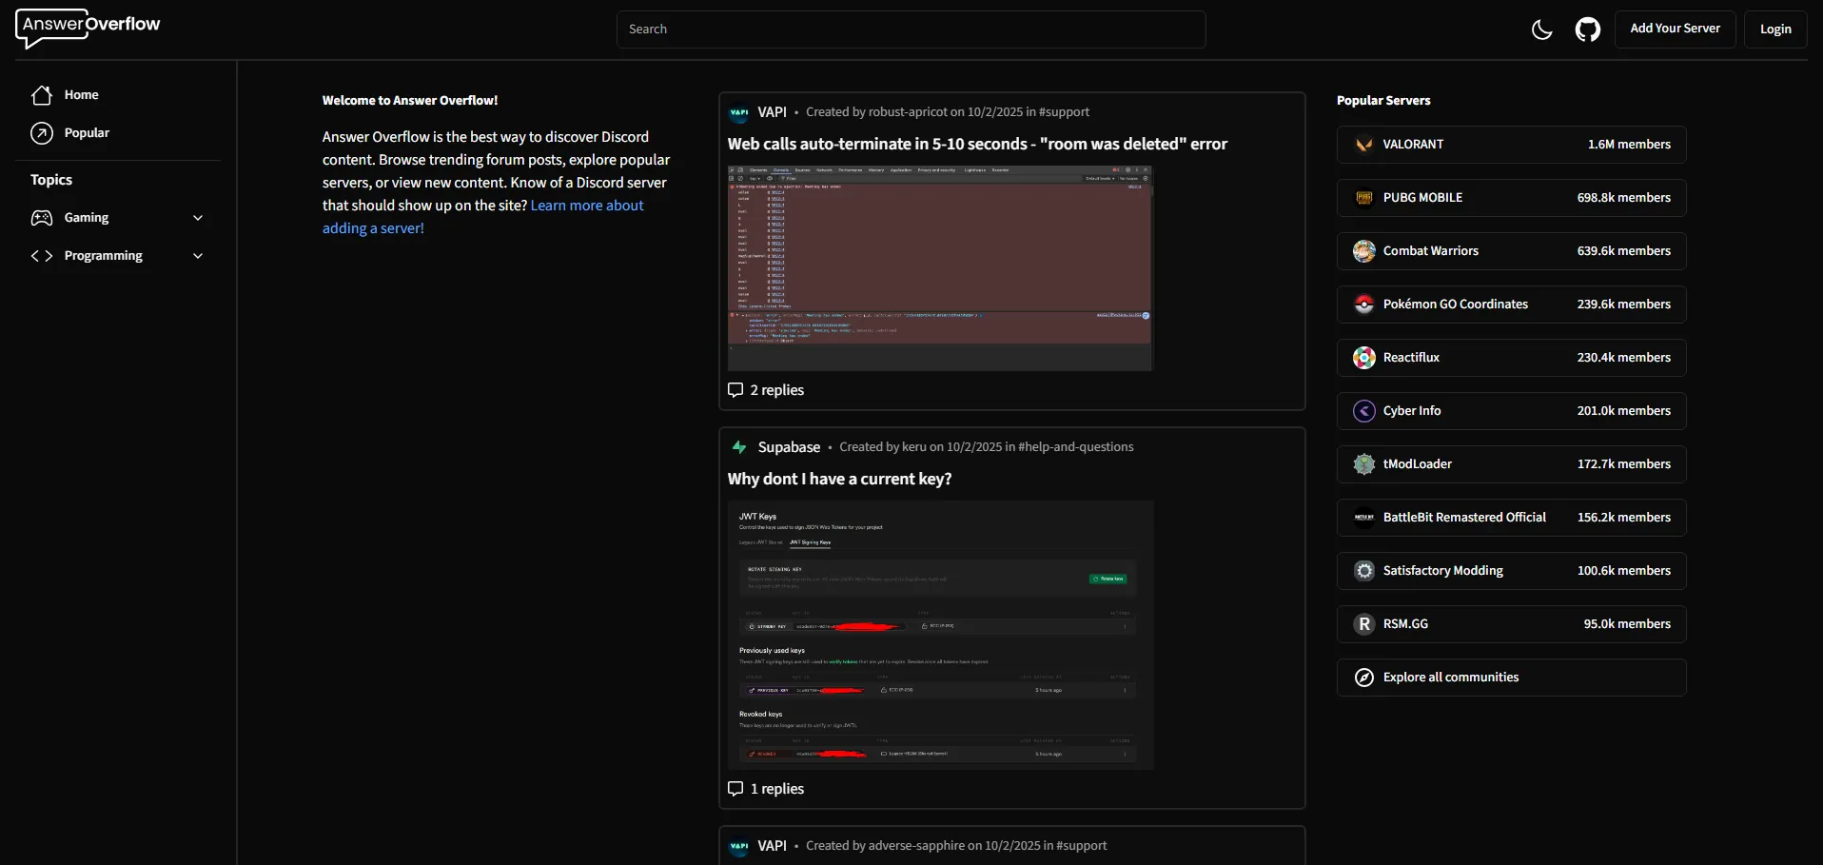
Task: Click the Pokémon GO Coordinates server icon
Action: pyautogui.click(x=1364, y=305)
